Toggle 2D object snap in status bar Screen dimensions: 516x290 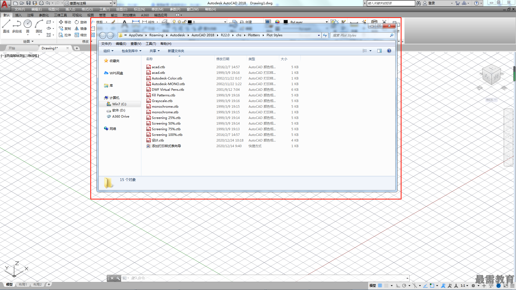[x=432, y=286]
